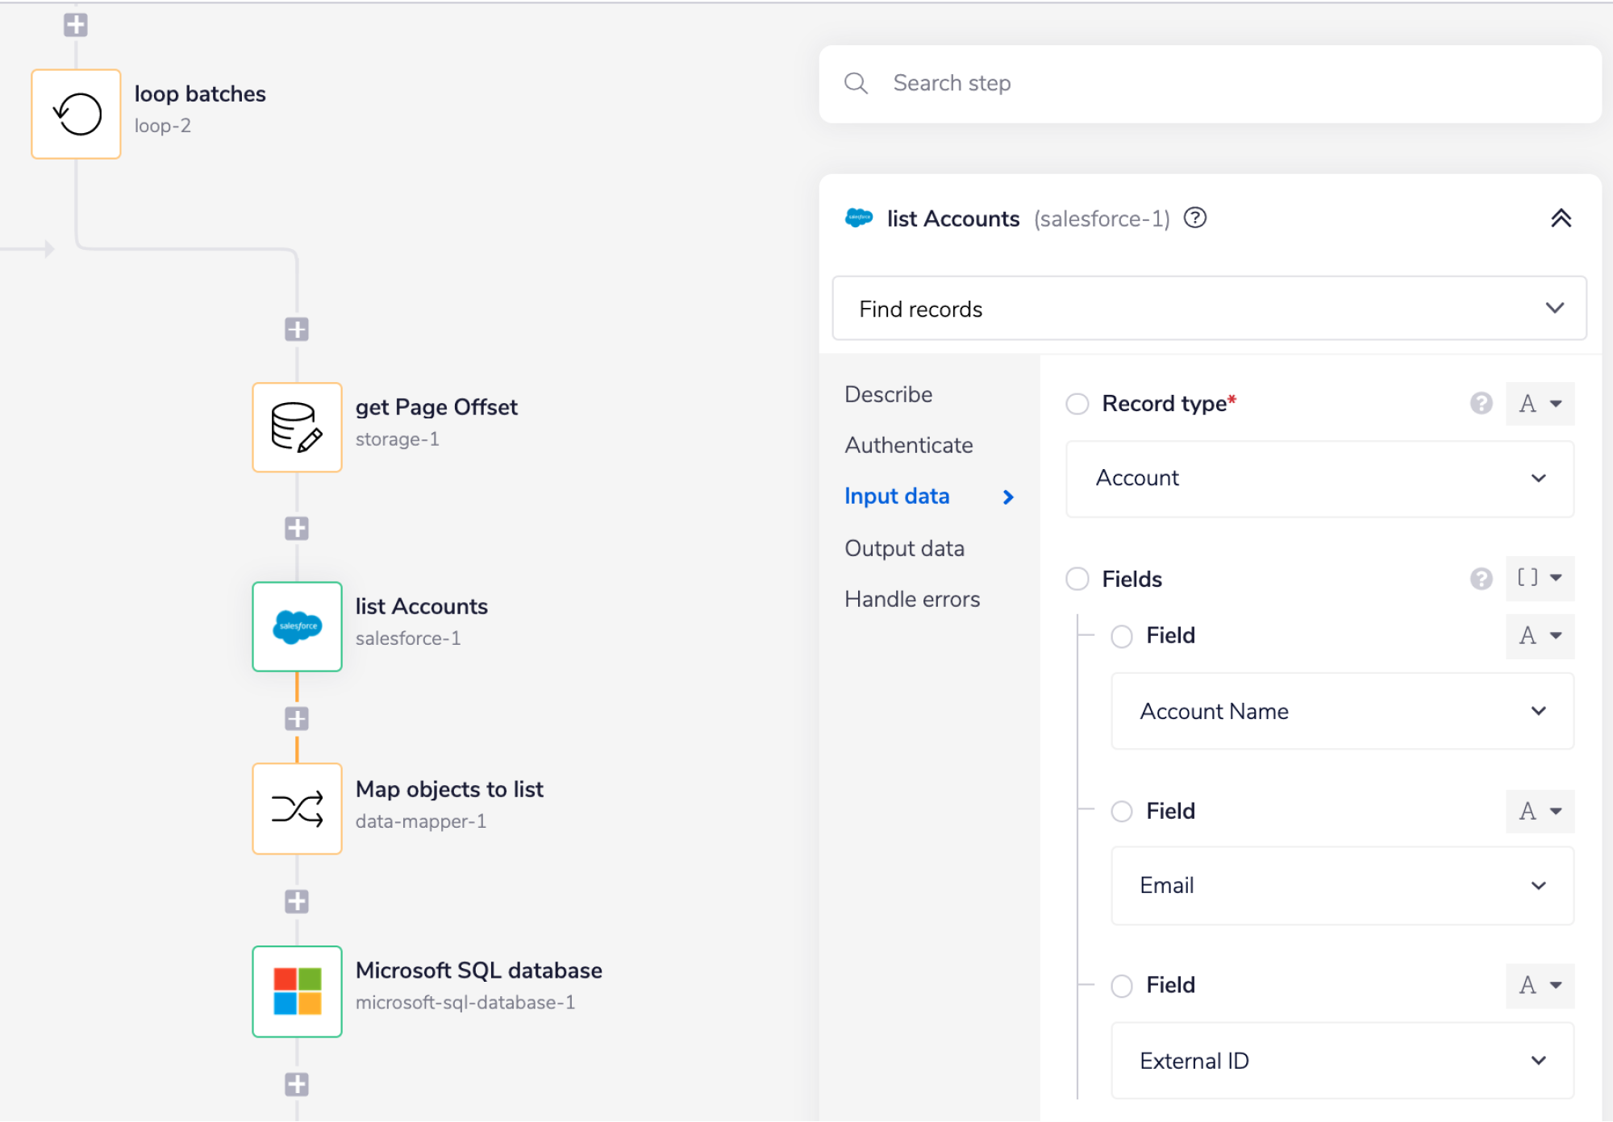Switch to the Output data tab
Image resolution: width=1613 pixels, height=1122 pixels.
(x=904, y=547)
